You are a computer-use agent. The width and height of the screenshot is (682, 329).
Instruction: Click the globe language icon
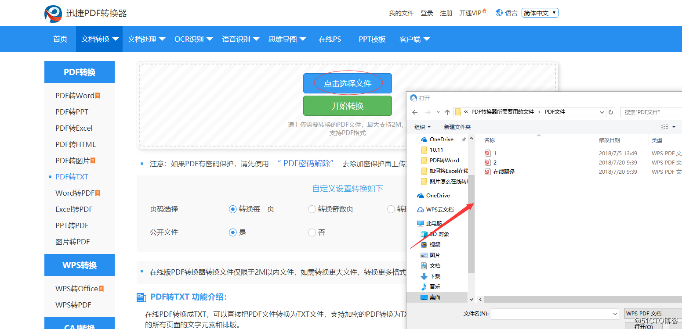click(x=499, y=13)
